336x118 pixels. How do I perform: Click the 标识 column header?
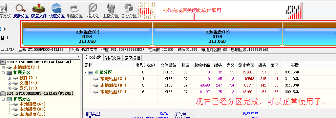coord(186,65)
